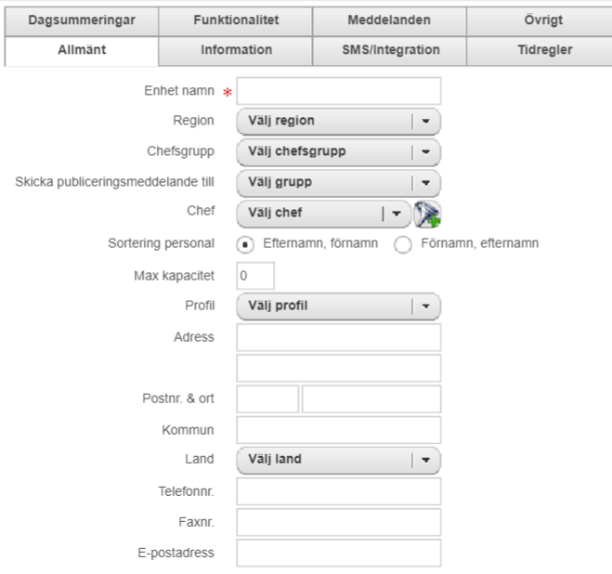Click the Kommun input field
This screenshot has width=612, height=574.
(338, 429)
